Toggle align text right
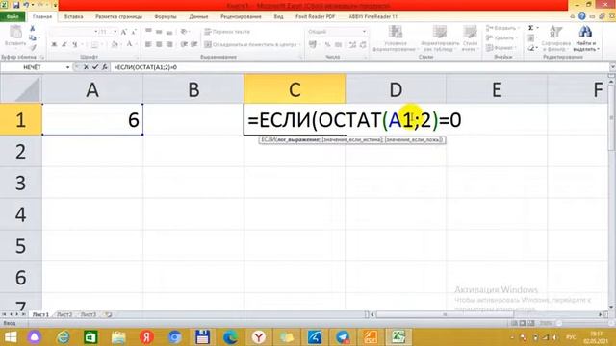Screen dimensions: 616x346 [169, 45]
